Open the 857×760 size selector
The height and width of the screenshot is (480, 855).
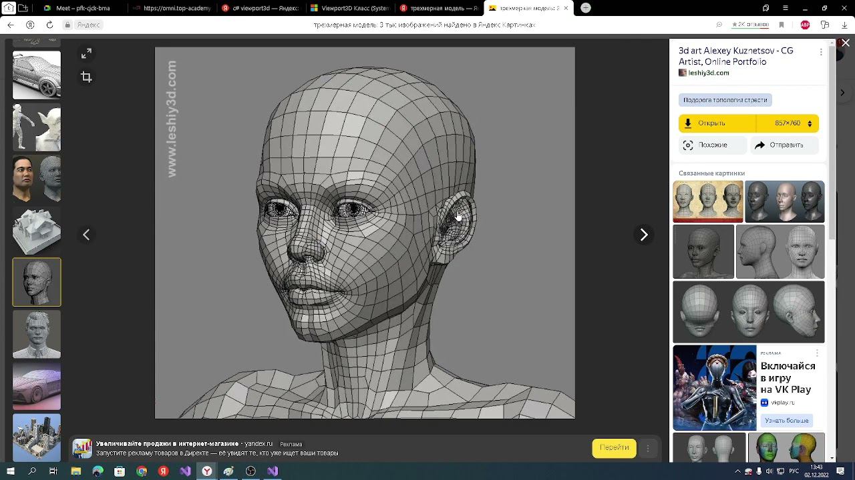tap(792, 123)
